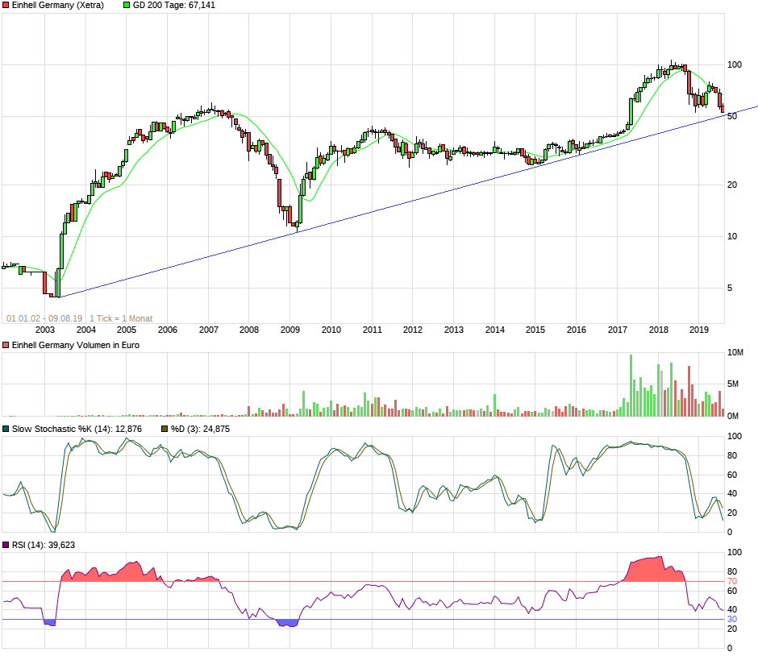This screenshot has height=656, width=758.
Task: Click the 2018 year label on time axis
Action: 659,330
